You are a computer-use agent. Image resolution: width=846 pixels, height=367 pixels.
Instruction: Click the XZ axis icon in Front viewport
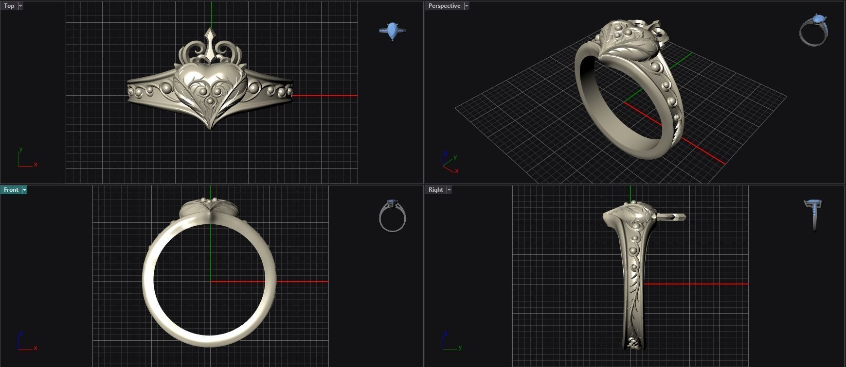click(x=27, y=341)
